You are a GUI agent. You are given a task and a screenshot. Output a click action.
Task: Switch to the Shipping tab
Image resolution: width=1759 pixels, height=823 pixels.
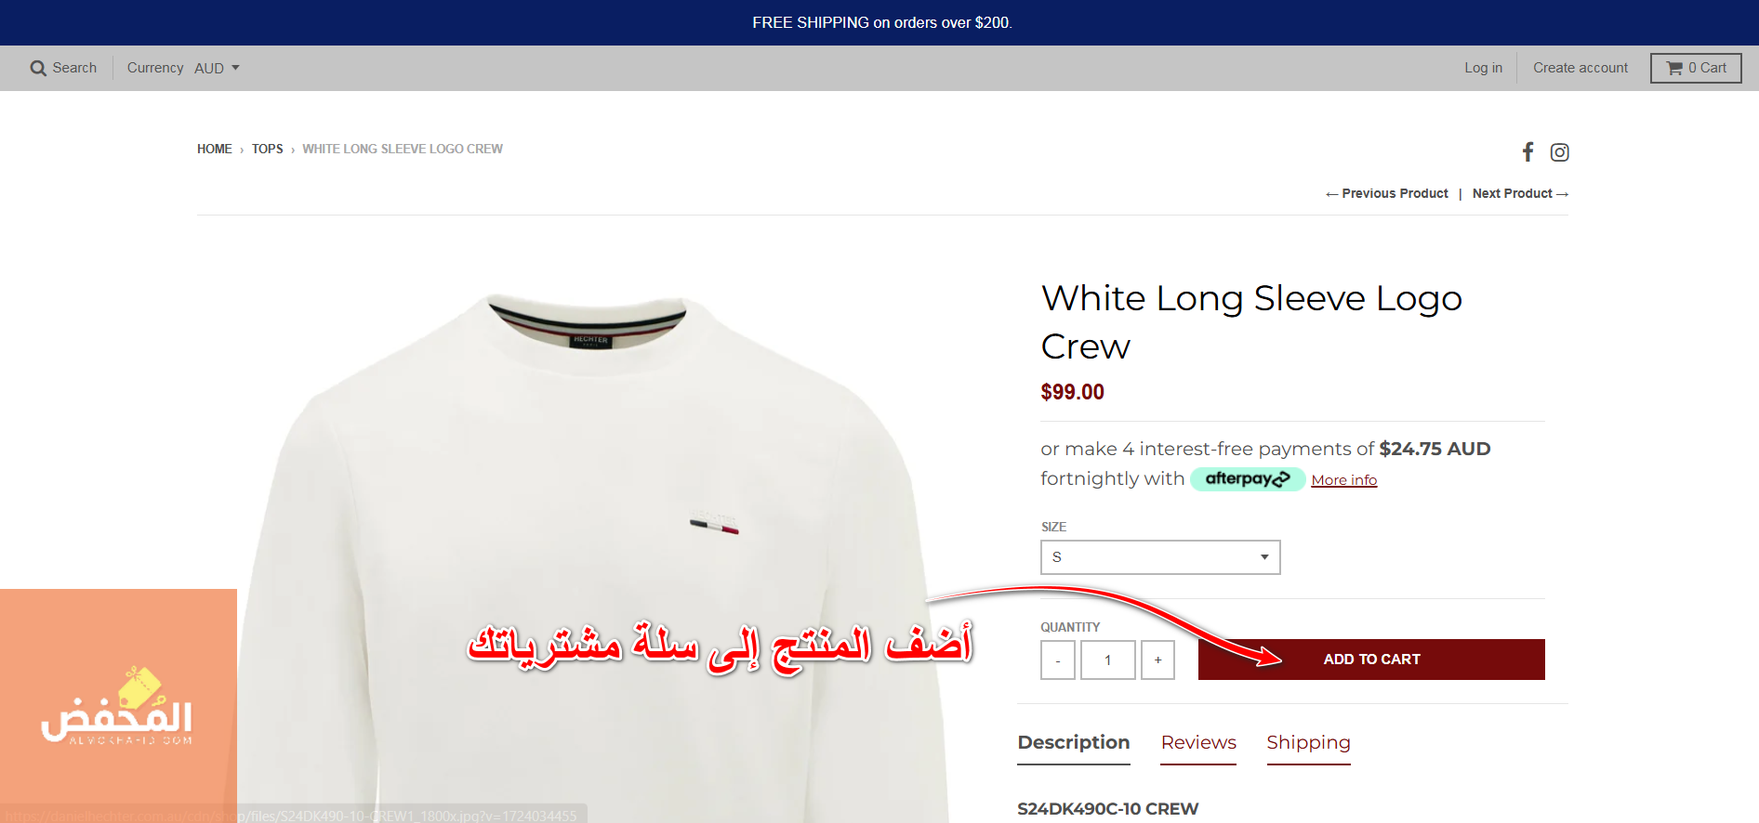[x=1308, y=742]
